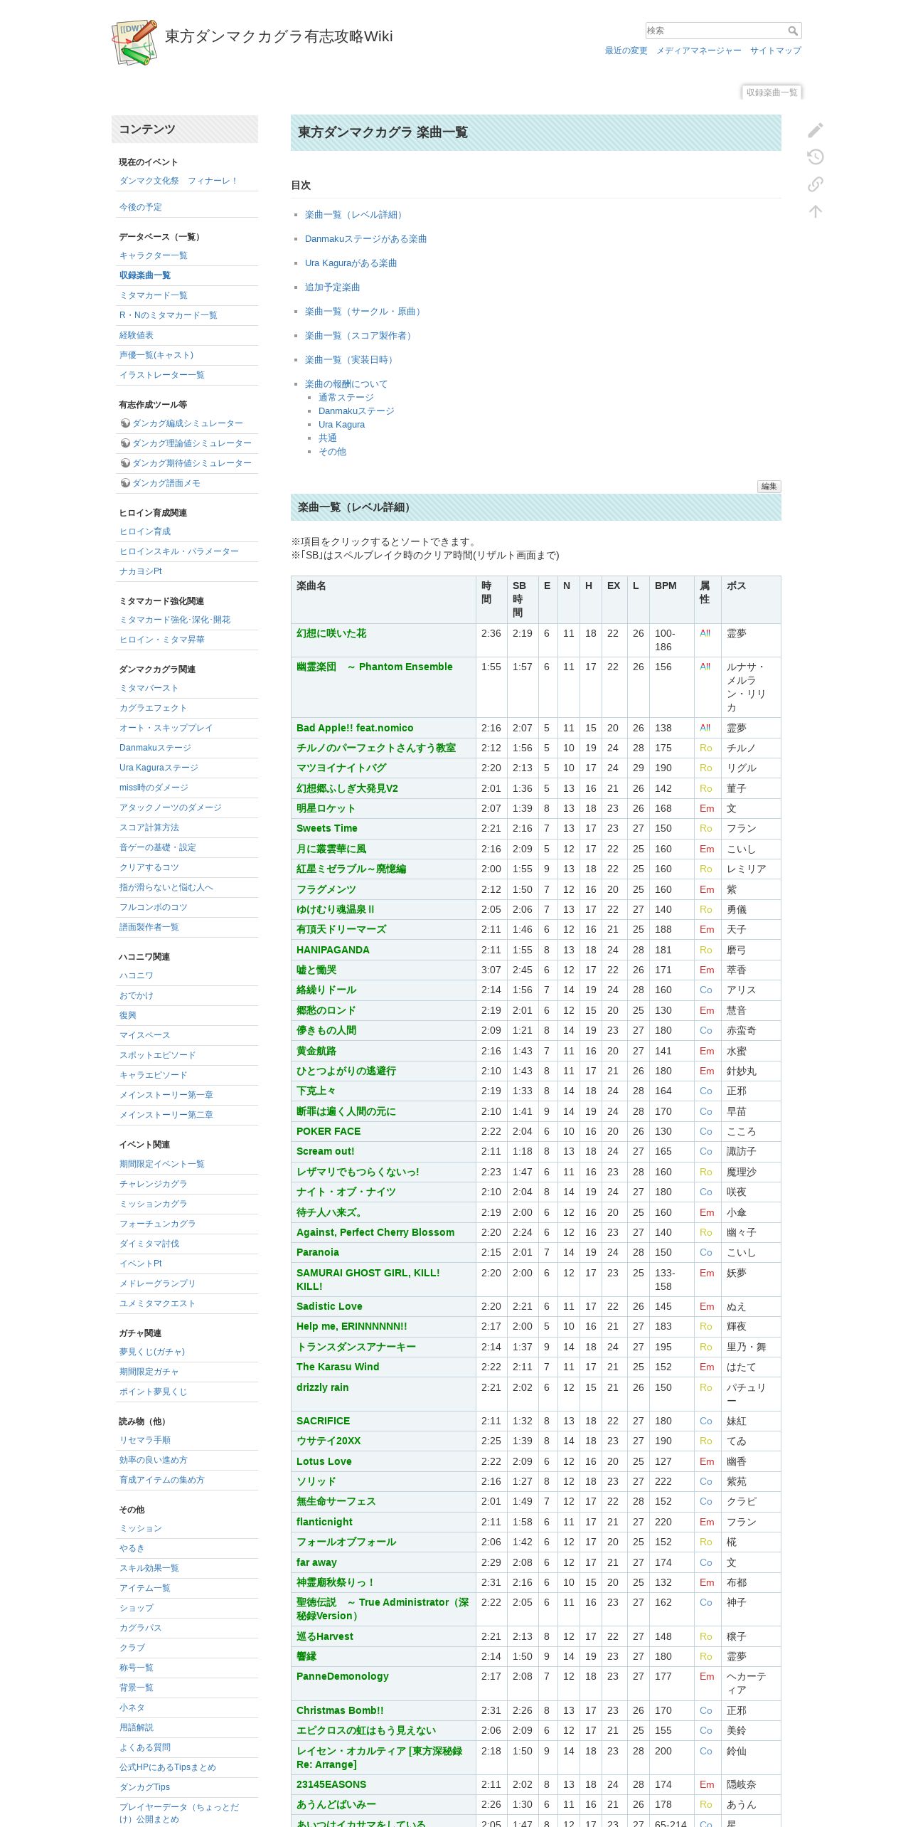Open the song チルノのパーフェクトさんすう教室
913x1827 pixels.
pyautogui.click(x=376, y=748)
